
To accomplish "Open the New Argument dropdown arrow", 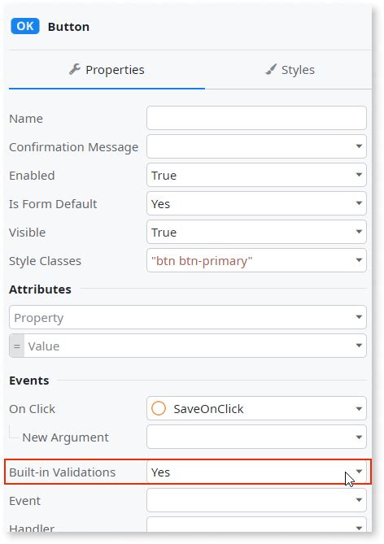I will click(x=359, y=437).
